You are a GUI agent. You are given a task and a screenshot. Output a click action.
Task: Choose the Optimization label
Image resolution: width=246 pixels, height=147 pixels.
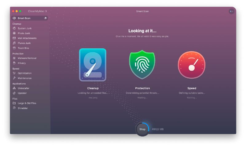click(x=25, y=73)
